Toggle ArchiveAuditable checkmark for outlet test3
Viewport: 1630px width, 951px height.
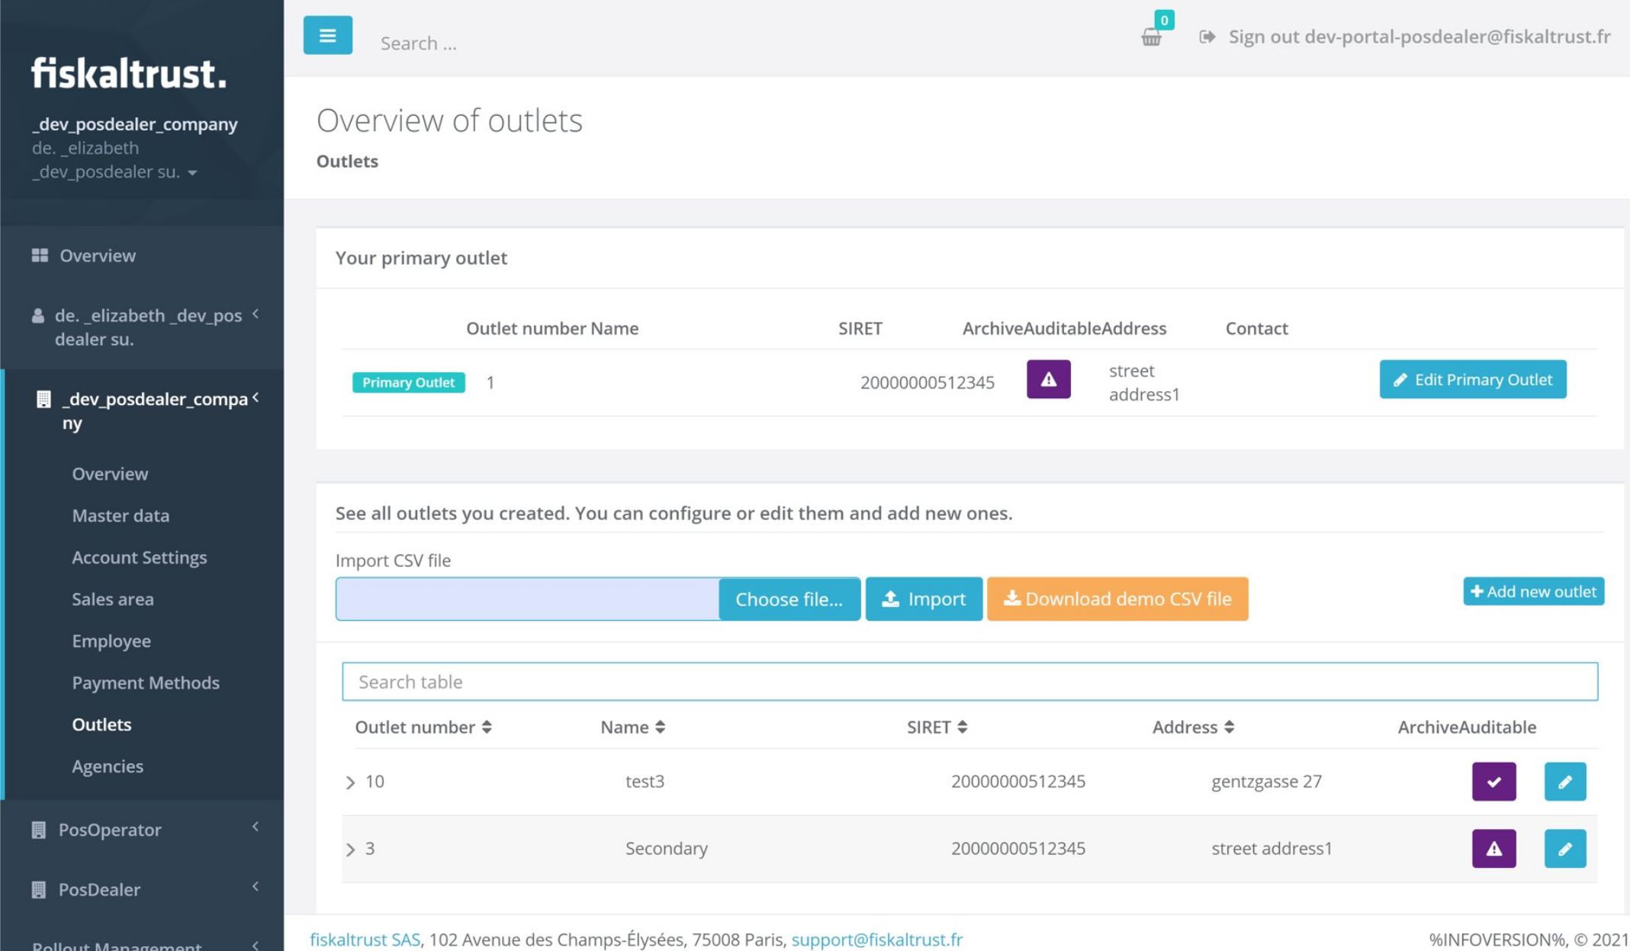(1493, 781)
